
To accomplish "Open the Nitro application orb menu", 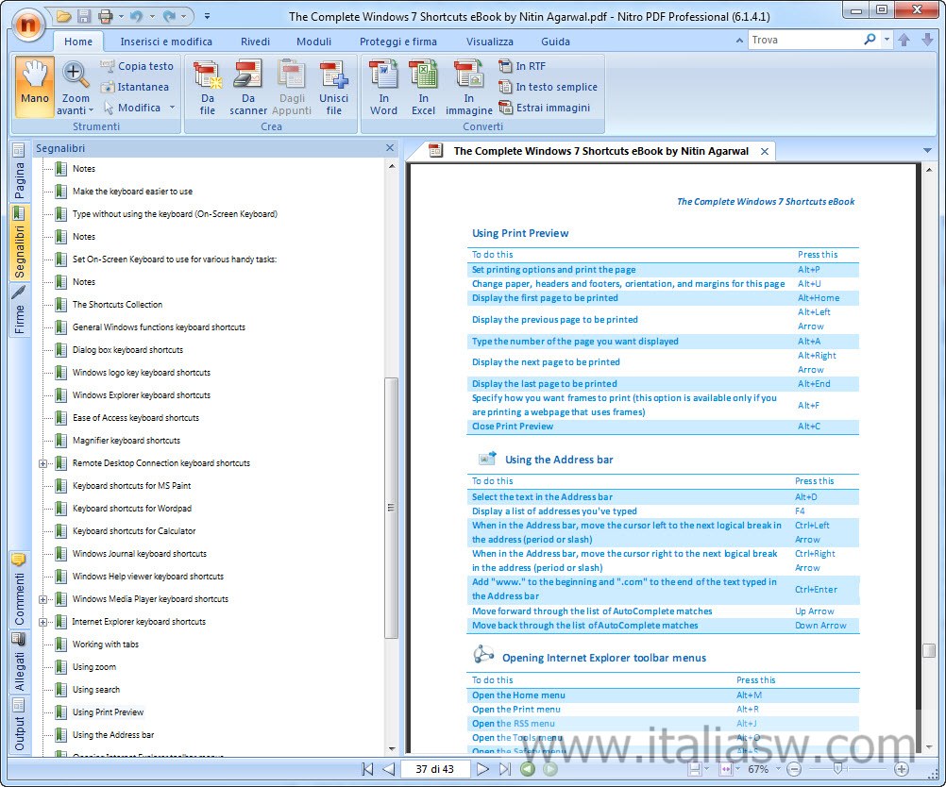I will point(27,25).
